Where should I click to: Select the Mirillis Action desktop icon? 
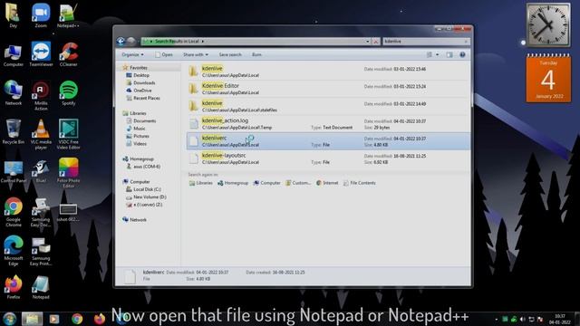41,96
